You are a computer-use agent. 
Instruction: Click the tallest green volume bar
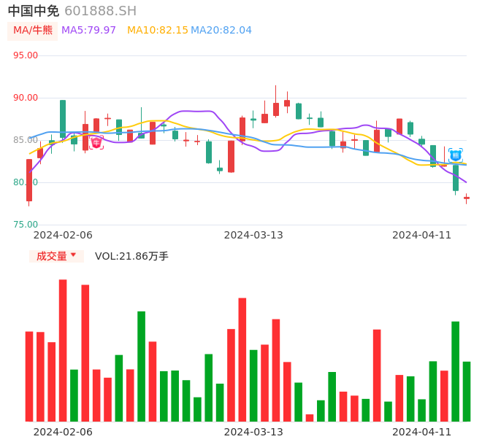[141, 366]
